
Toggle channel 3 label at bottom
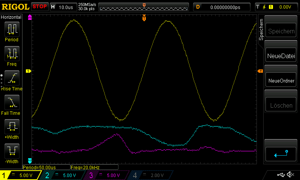(91, 175)
